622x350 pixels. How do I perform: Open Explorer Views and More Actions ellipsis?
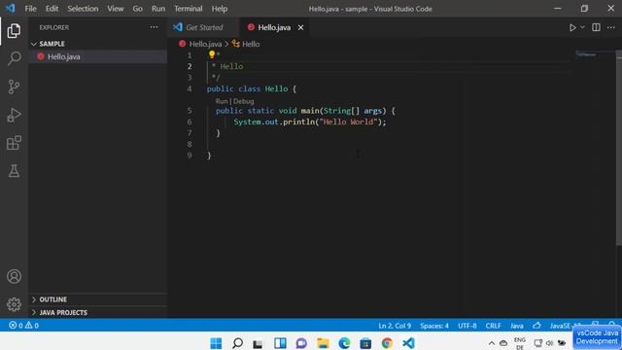(154, 27)
